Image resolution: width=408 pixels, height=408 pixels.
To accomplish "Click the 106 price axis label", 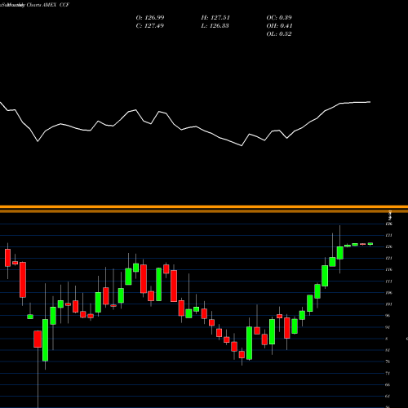I will pos(389,293).
